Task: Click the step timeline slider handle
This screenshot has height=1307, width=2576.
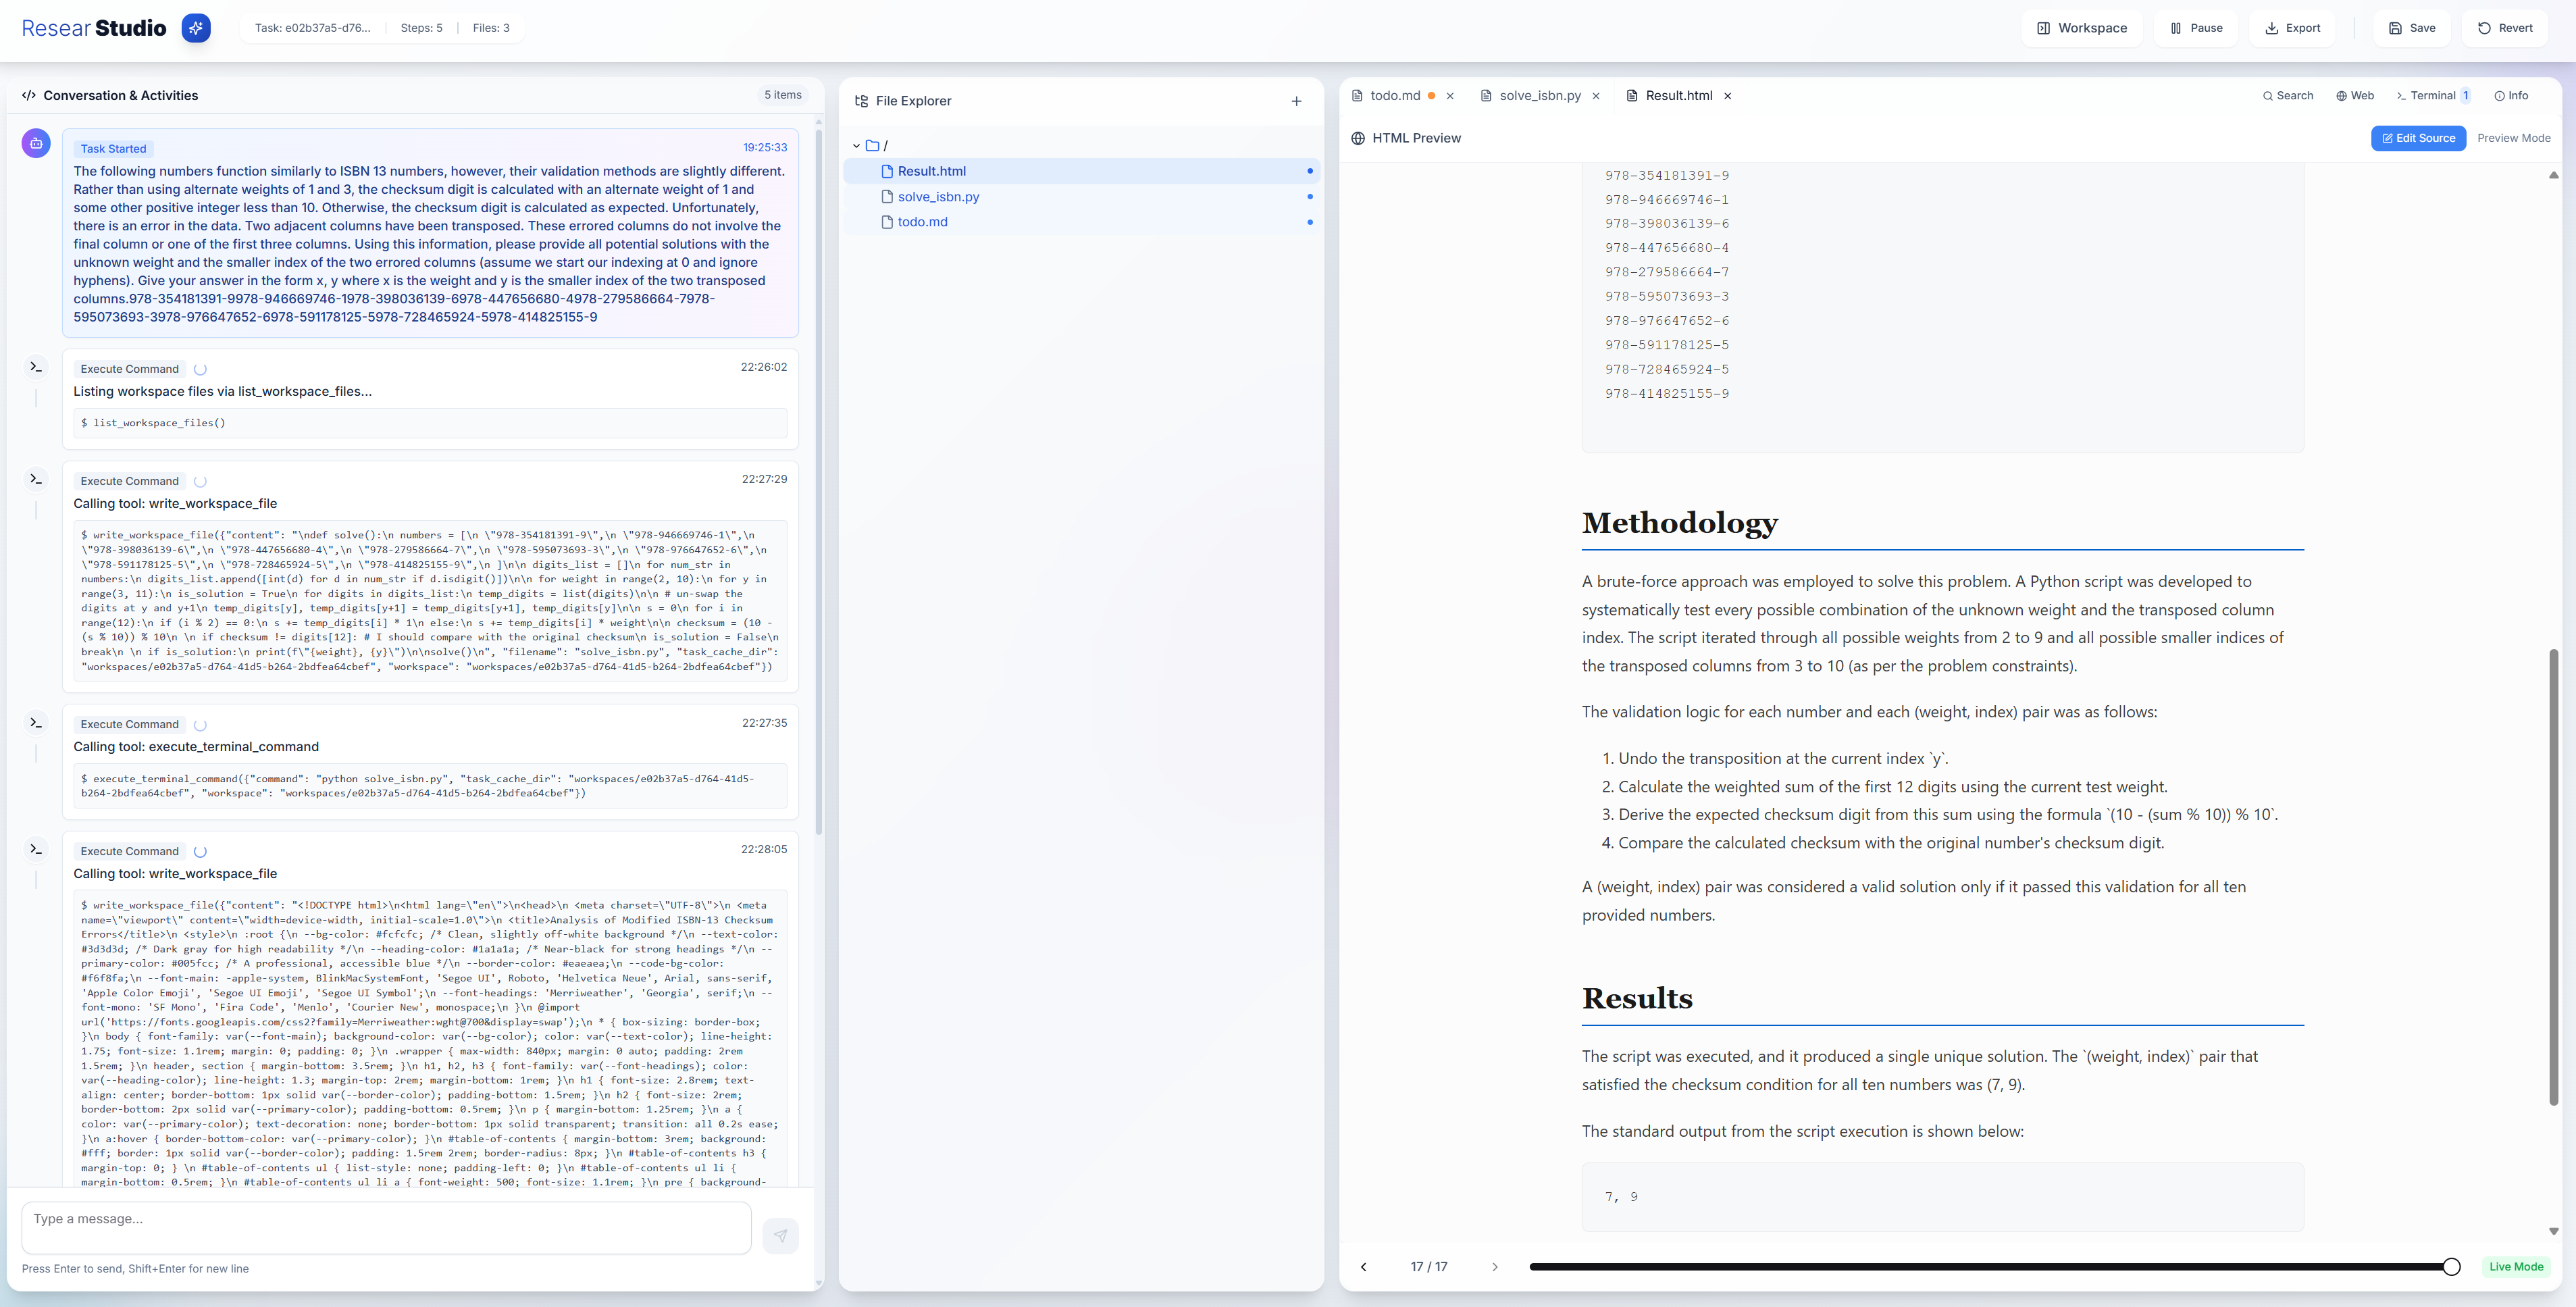Action: pyautogui.click(x=2451, y=1267)
